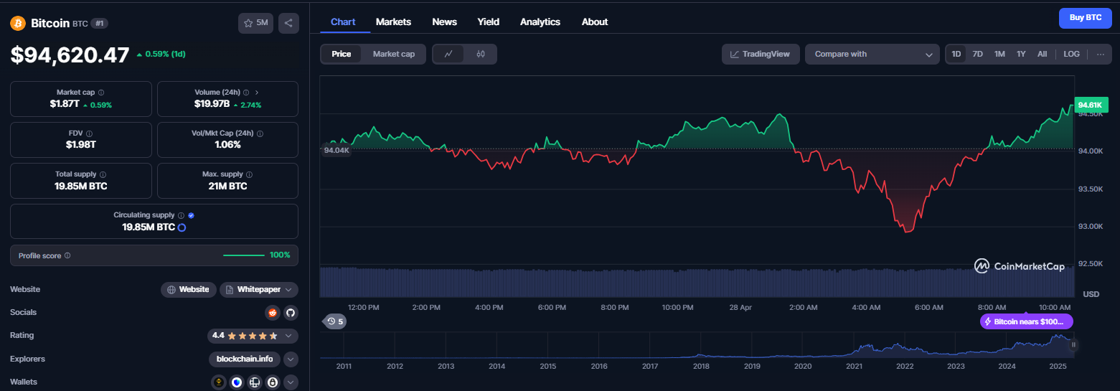Open TradingView chart button
Image resolution: width=1120 pixels, height=391 pixels.
[761, 54]
